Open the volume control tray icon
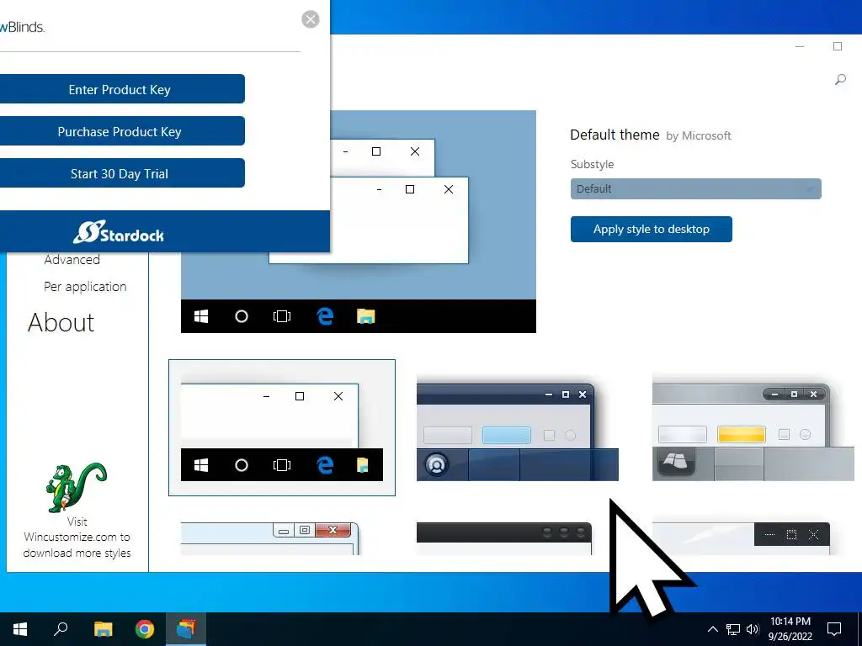 [x=753, y=629]
